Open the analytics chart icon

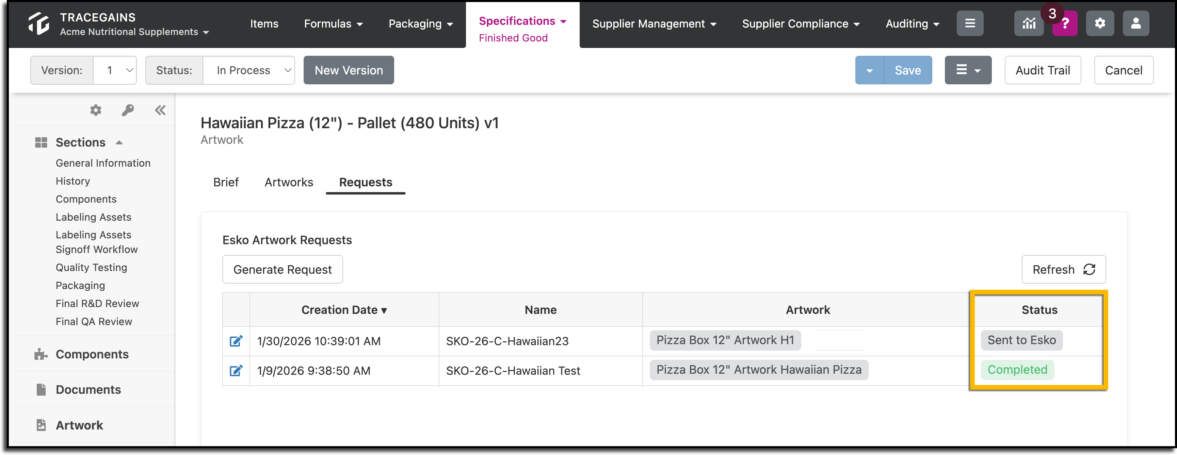coord(1029,23)
